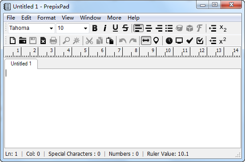The image size is (245, 162).
Task: Open a file from folder
Action: point(23,40)
